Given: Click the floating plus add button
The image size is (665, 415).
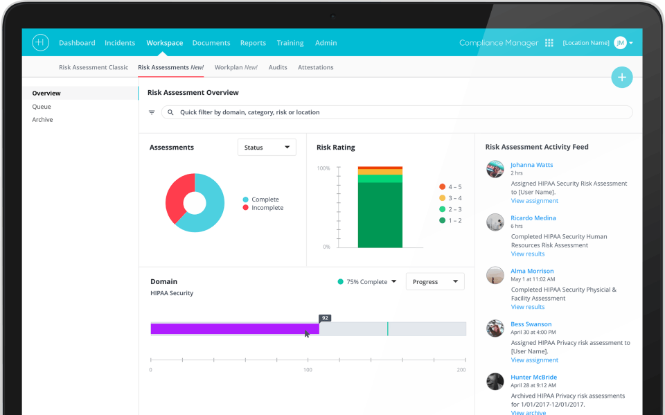Looking at the screenshot, I should point(622,77).
